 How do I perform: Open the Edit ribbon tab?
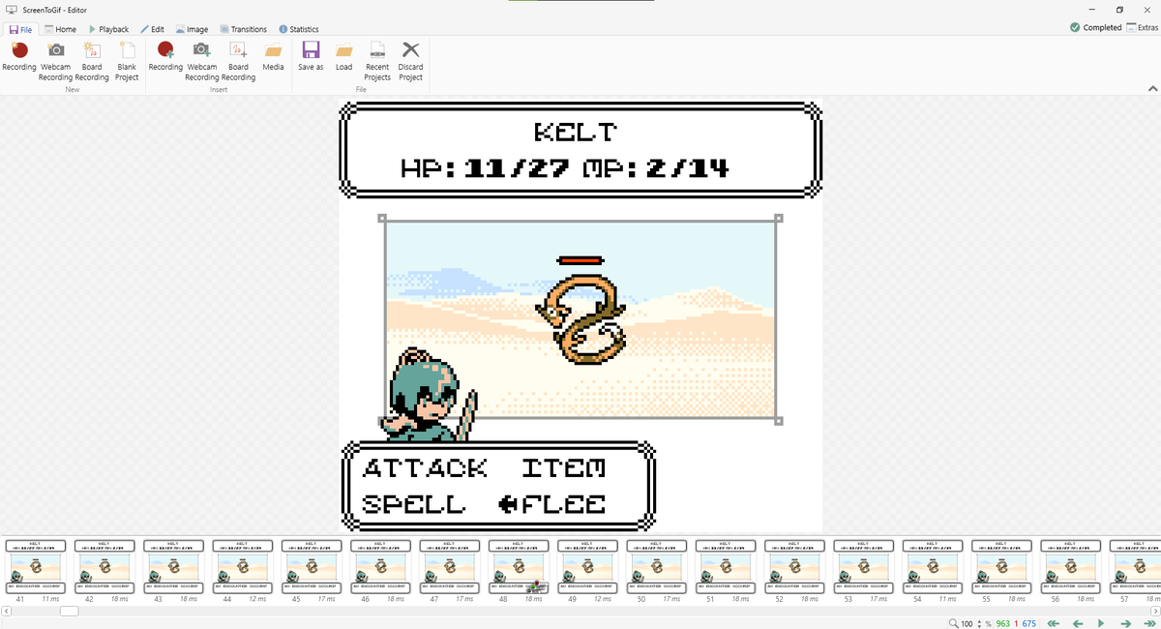152,29
